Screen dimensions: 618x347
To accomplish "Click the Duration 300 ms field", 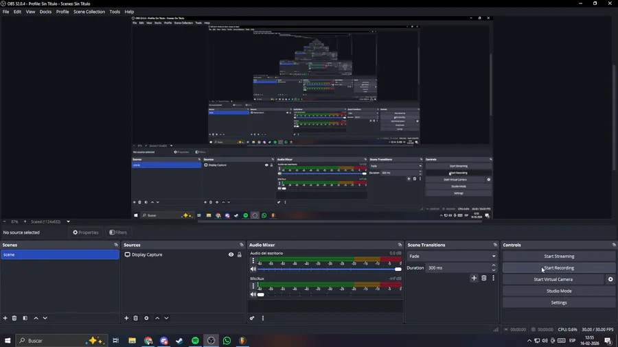I will (x=458, y=268).
